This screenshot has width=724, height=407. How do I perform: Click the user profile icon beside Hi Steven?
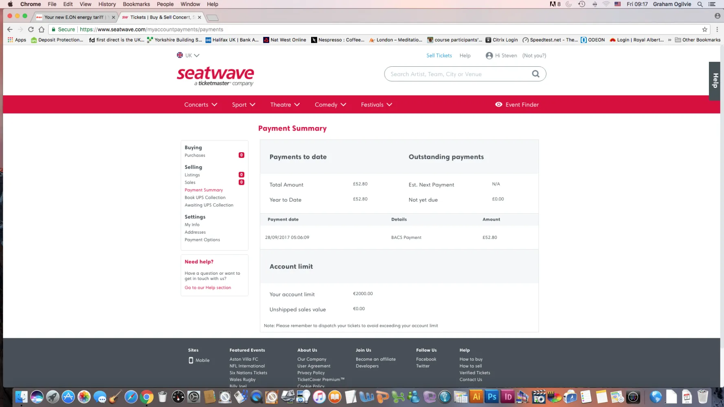click(489, 56)
